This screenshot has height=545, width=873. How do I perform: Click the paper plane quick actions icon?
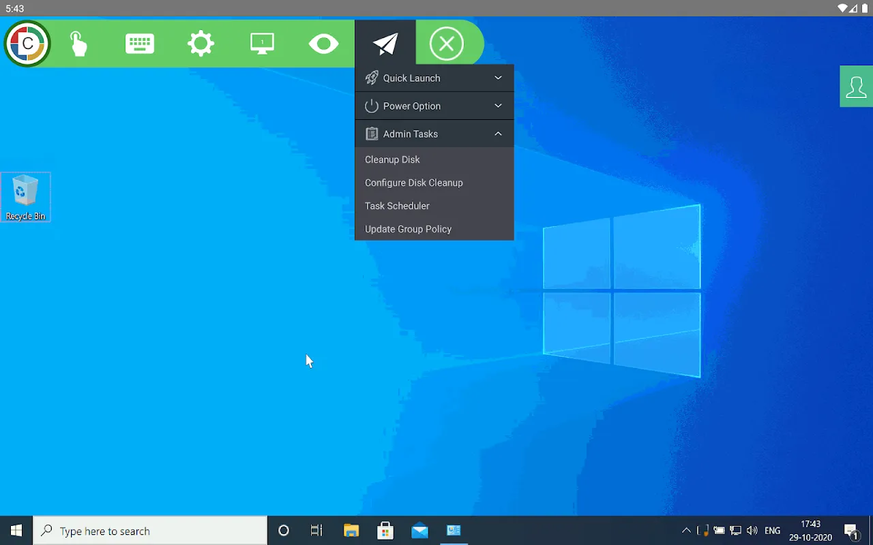[385, 44]
